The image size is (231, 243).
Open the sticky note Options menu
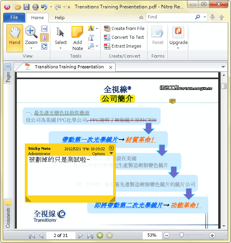pyautogui.click(x=99, y=153)
